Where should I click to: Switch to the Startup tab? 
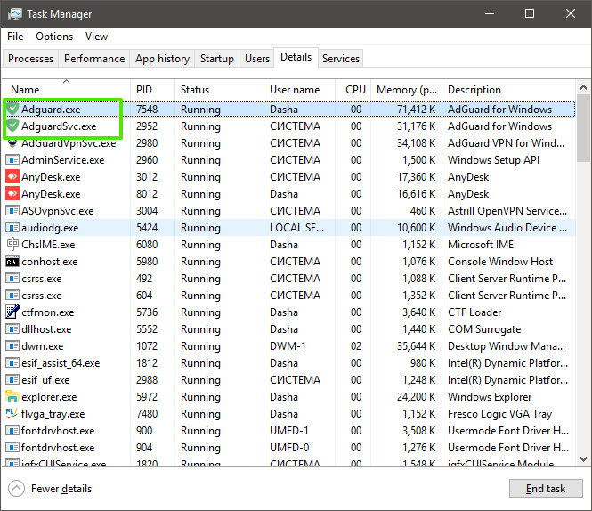coord(216,59)
